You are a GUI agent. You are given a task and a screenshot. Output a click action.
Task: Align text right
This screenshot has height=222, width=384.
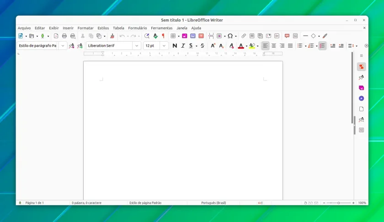[x=282, y=46]
